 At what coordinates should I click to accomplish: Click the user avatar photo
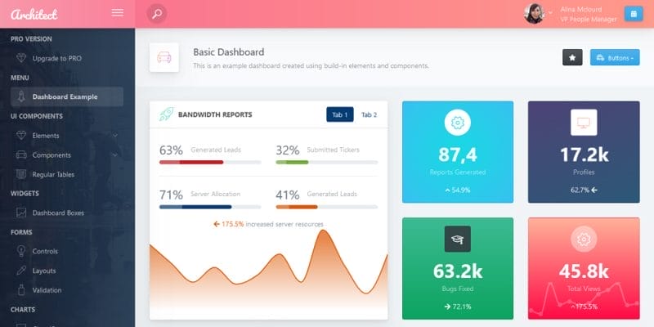[x=535, y=14]
